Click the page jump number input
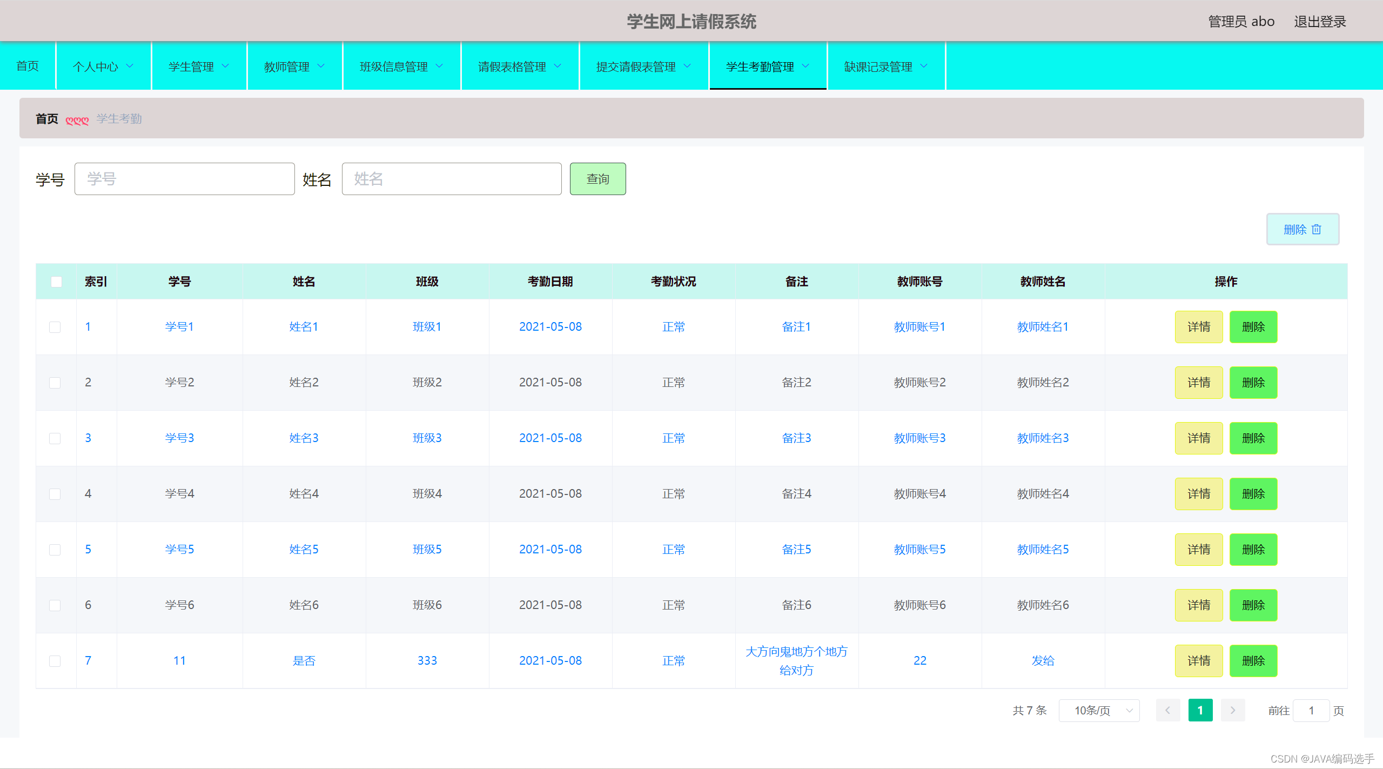Image resolution: width=1383 pixels, height=769 pixels. [1311, 710]
